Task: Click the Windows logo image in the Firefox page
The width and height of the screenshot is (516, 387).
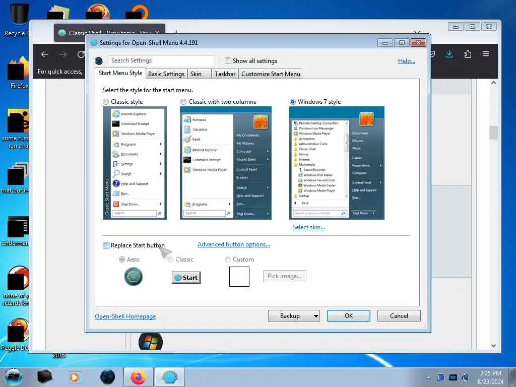Action: (150, 341)
